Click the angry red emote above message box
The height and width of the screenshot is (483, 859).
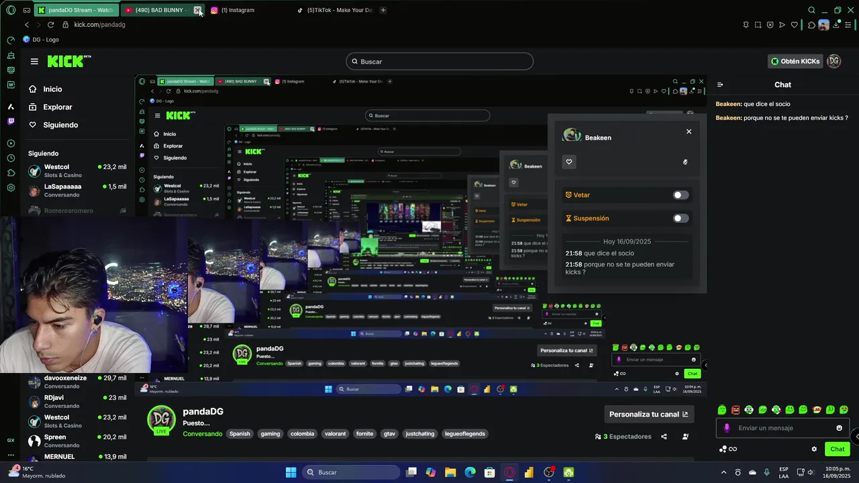point(736,410)
